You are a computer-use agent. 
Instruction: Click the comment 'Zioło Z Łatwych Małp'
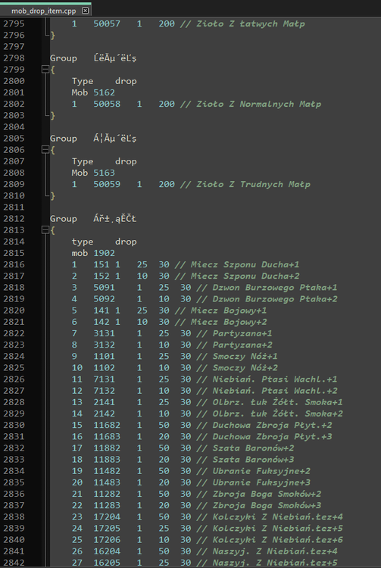tap(250, 24)
